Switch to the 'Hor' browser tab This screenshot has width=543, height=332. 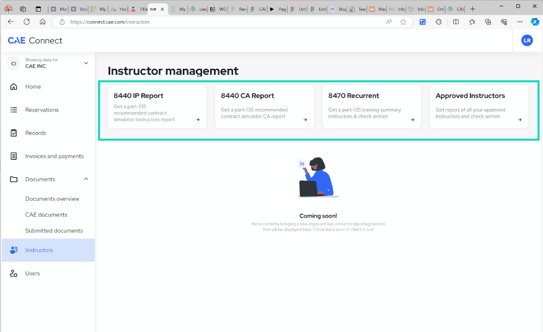[118, 9]
